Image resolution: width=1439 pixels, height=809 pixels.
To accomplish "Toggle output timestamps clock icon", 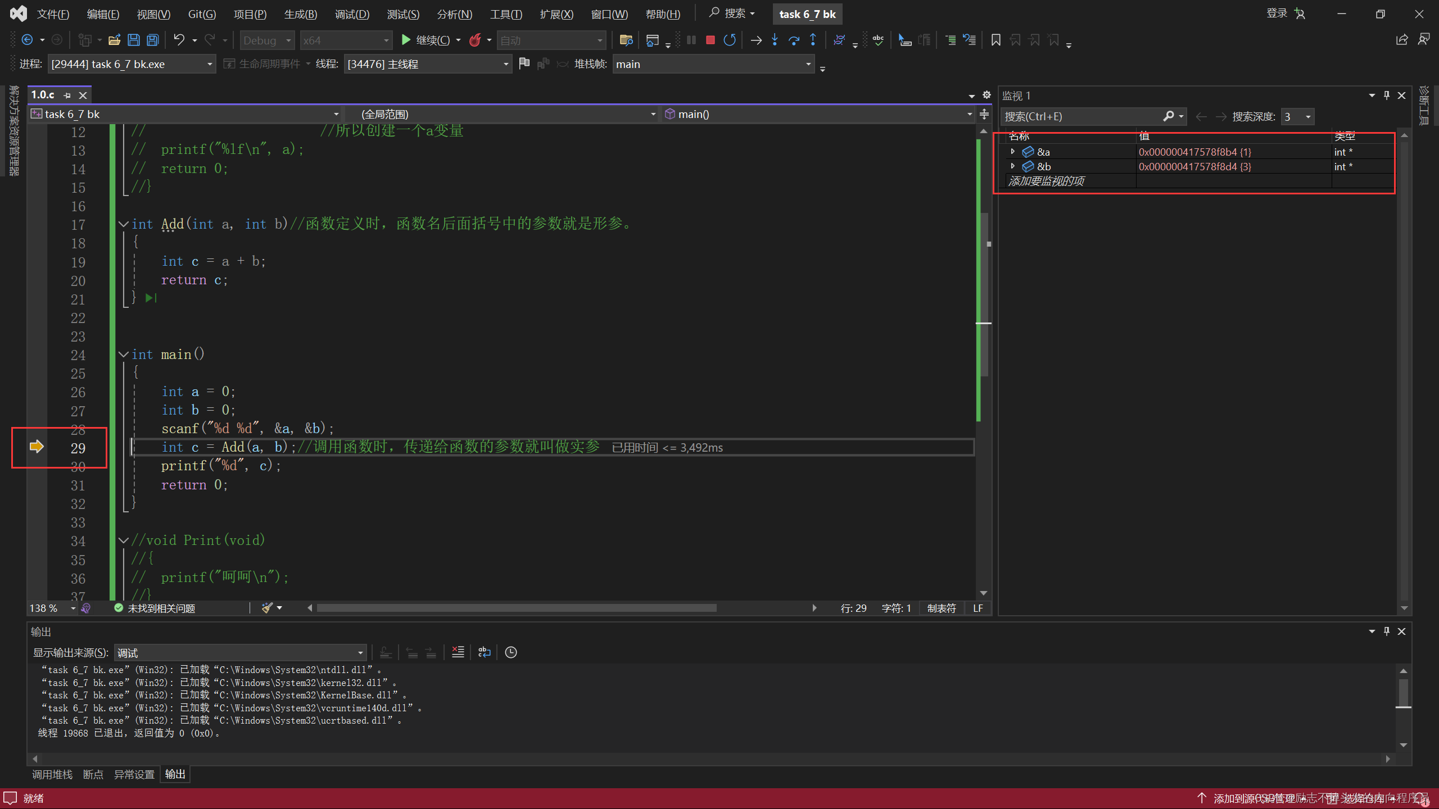I will pyautogui.click(x=510, y=652).
